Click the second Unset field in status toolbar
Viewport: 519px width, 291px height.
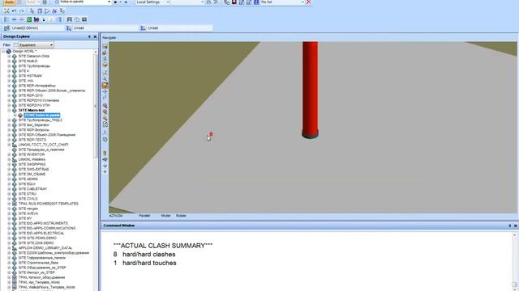point(101,28)
